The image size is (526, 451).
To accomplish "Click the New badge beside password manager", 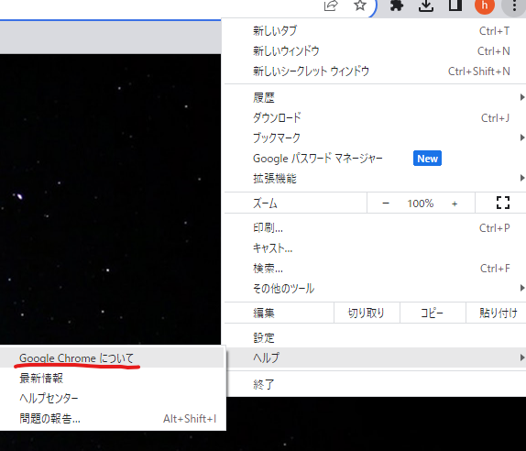I will 427,158.
